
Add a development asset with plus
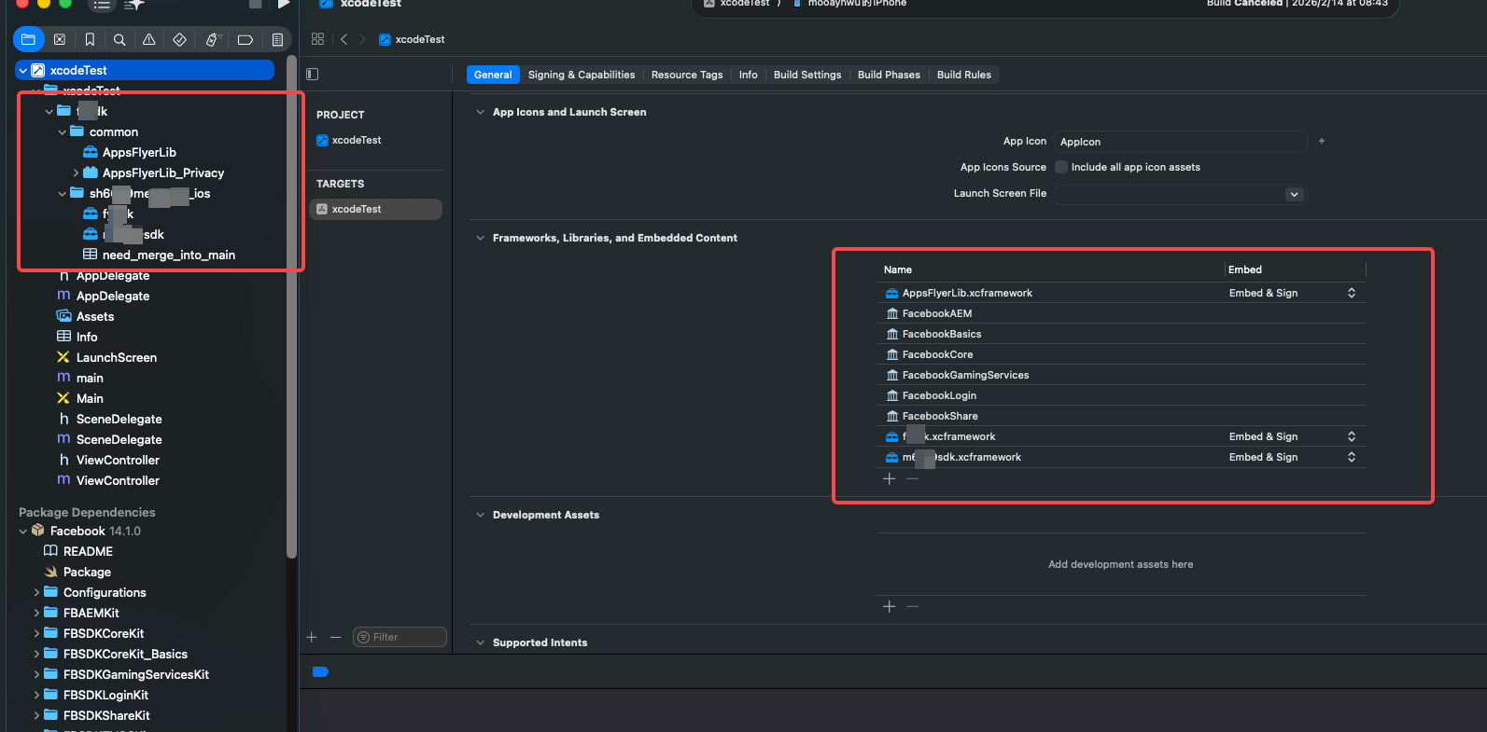coord(890,606)
